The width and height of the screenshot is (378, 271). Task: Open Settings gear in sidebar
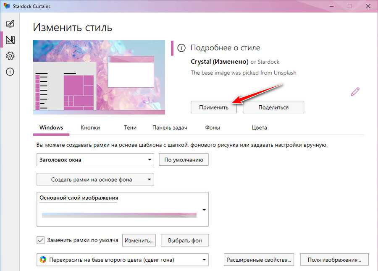click(x=10, y=56)
